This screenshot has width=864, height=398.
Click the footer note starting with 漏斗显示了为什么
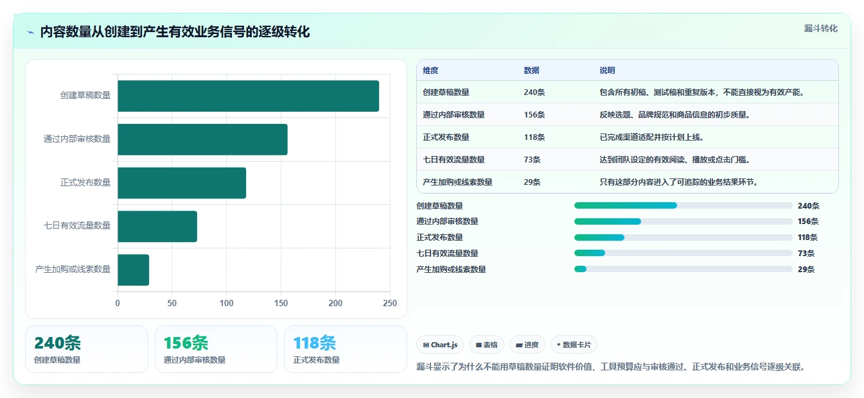click(611, 367)
